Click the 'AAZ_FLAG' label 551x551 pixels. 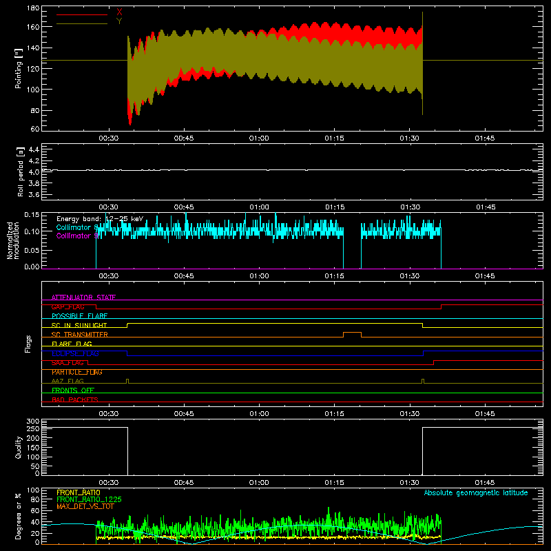(x=67, y=381)
